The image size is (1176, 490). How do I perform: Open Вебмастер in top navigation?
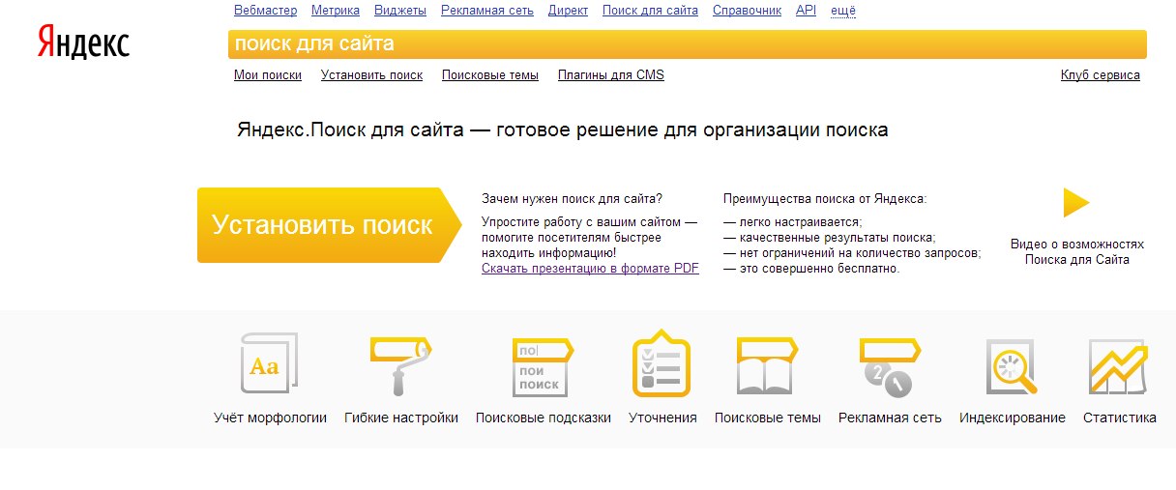coord(265,11)
